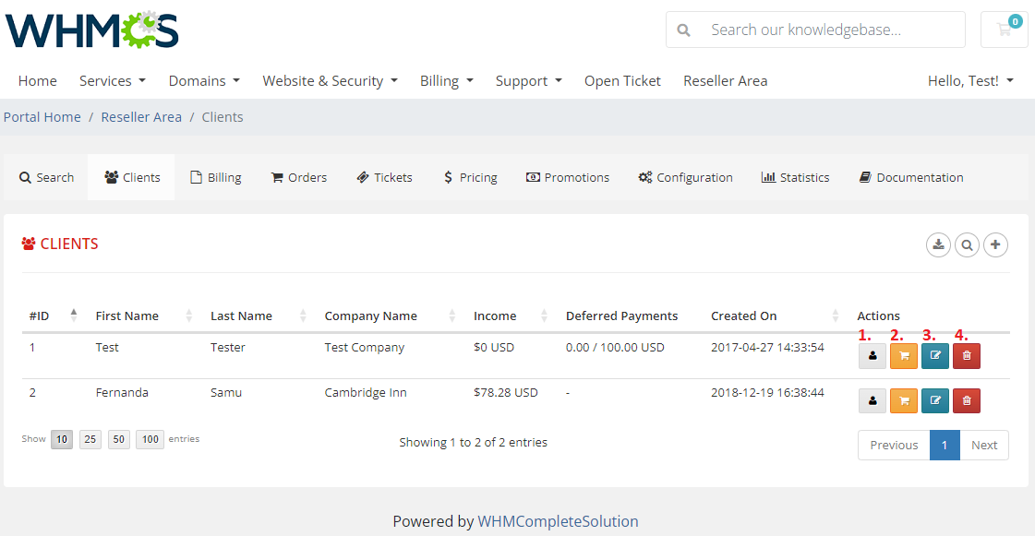The height and width of the screenshot is (536, 1035).
Task: Switch to the Statistics tab
Action: [795, 177]
